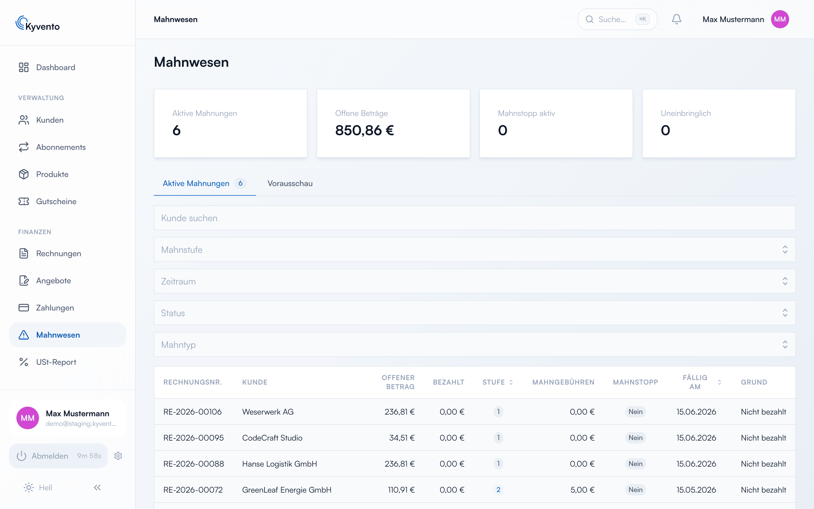This screenshot has height=509, width=814.
Task: Open Produkte menu item
Action: 67,174
